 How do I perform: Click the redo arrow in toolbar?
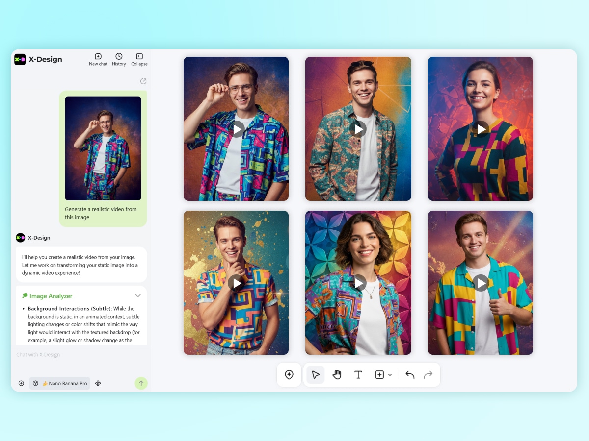[428, 375]
